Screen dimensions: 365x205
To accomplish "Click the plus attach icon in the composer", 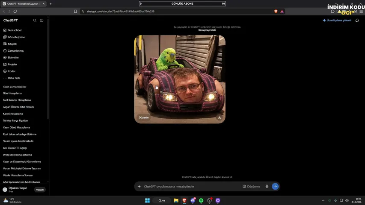I will point(139,186).
